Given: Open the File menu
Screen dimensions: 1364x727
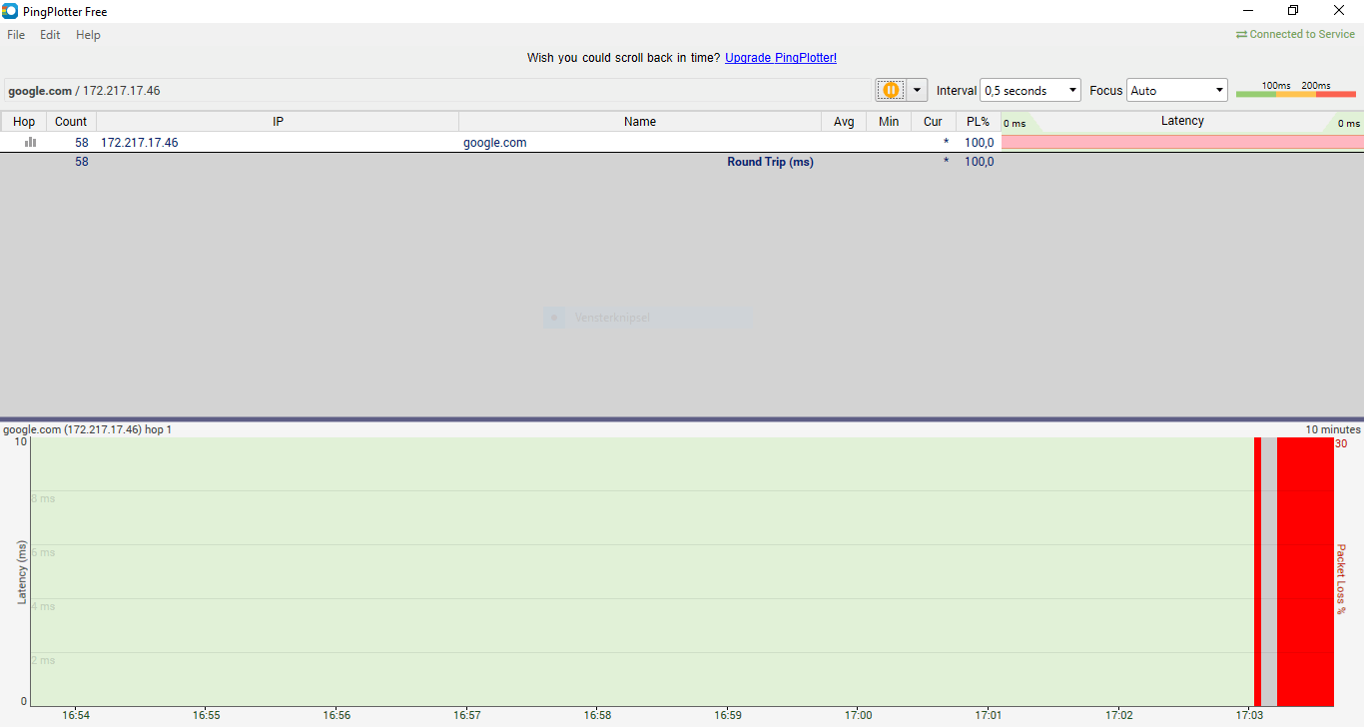Looking at the screenshot, I should (x=16, y=35).
